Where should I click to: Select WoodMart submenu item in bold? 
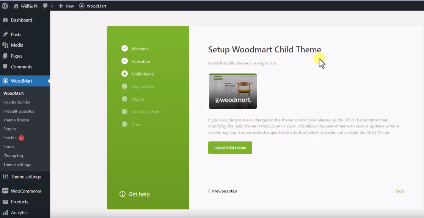14,93
